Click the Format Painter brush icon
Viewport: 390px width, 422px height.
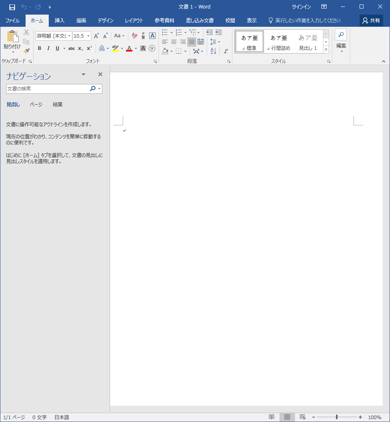[x=26, y=51]
